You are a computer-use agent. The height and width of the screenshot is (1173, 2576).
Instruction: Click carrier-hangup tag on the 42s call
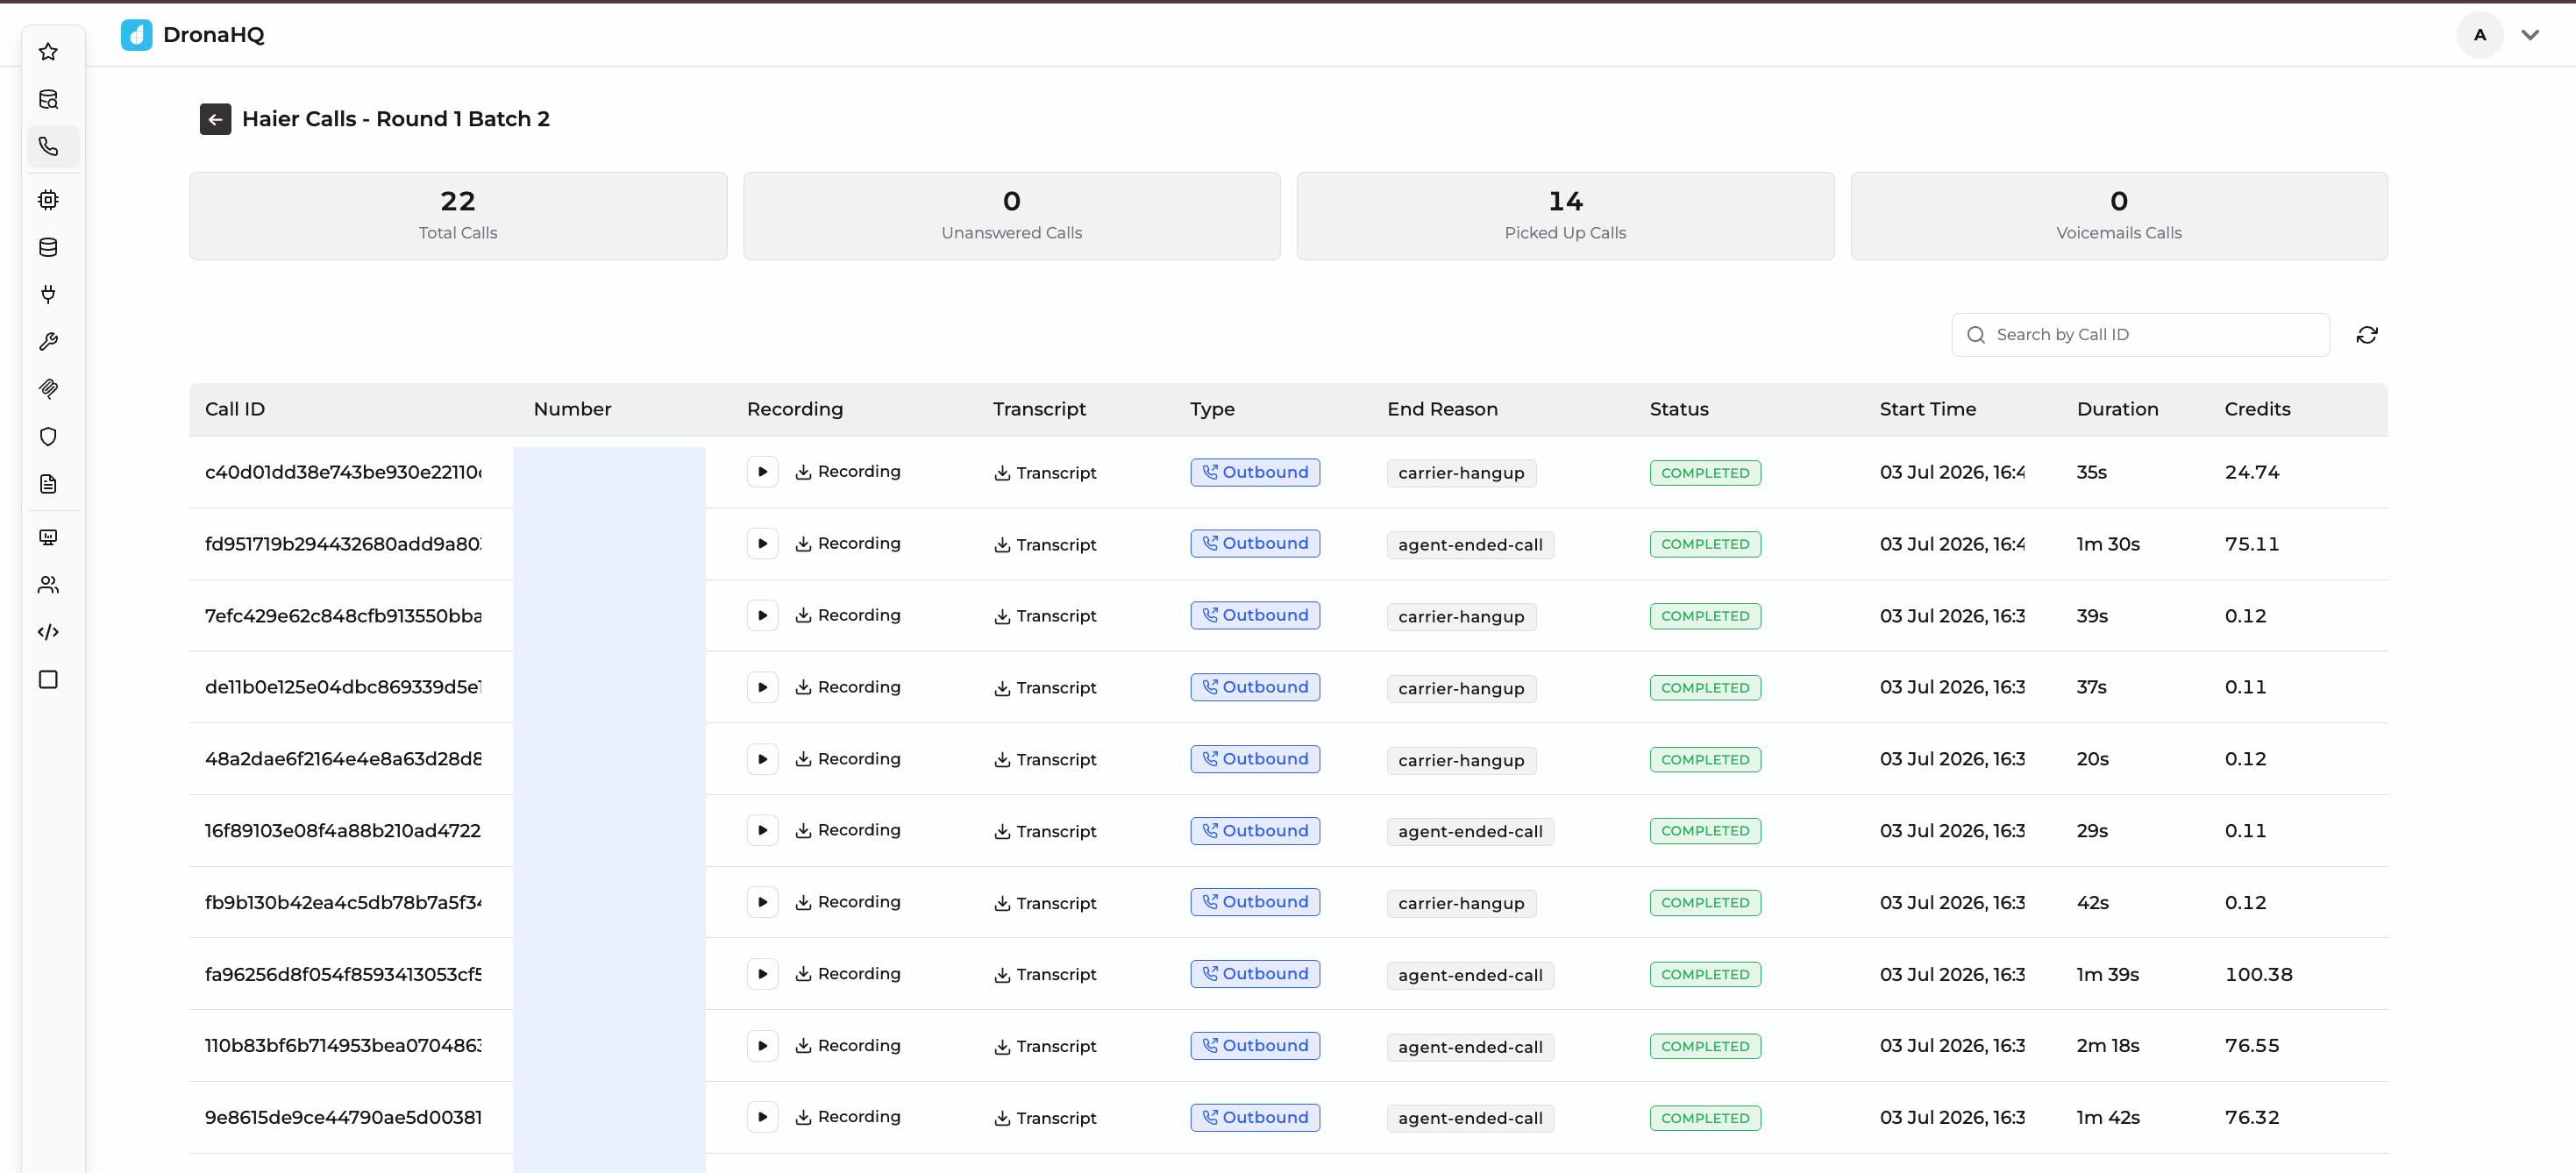tap(1461, 904)
